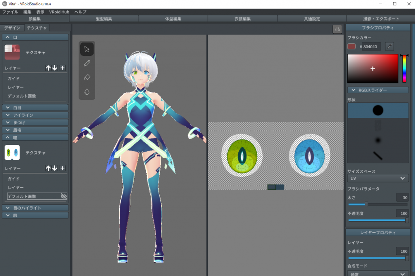The width and height of the screenshot is (415, 276).
Task: Select the blur droplet tool
Action: [87, 92]
